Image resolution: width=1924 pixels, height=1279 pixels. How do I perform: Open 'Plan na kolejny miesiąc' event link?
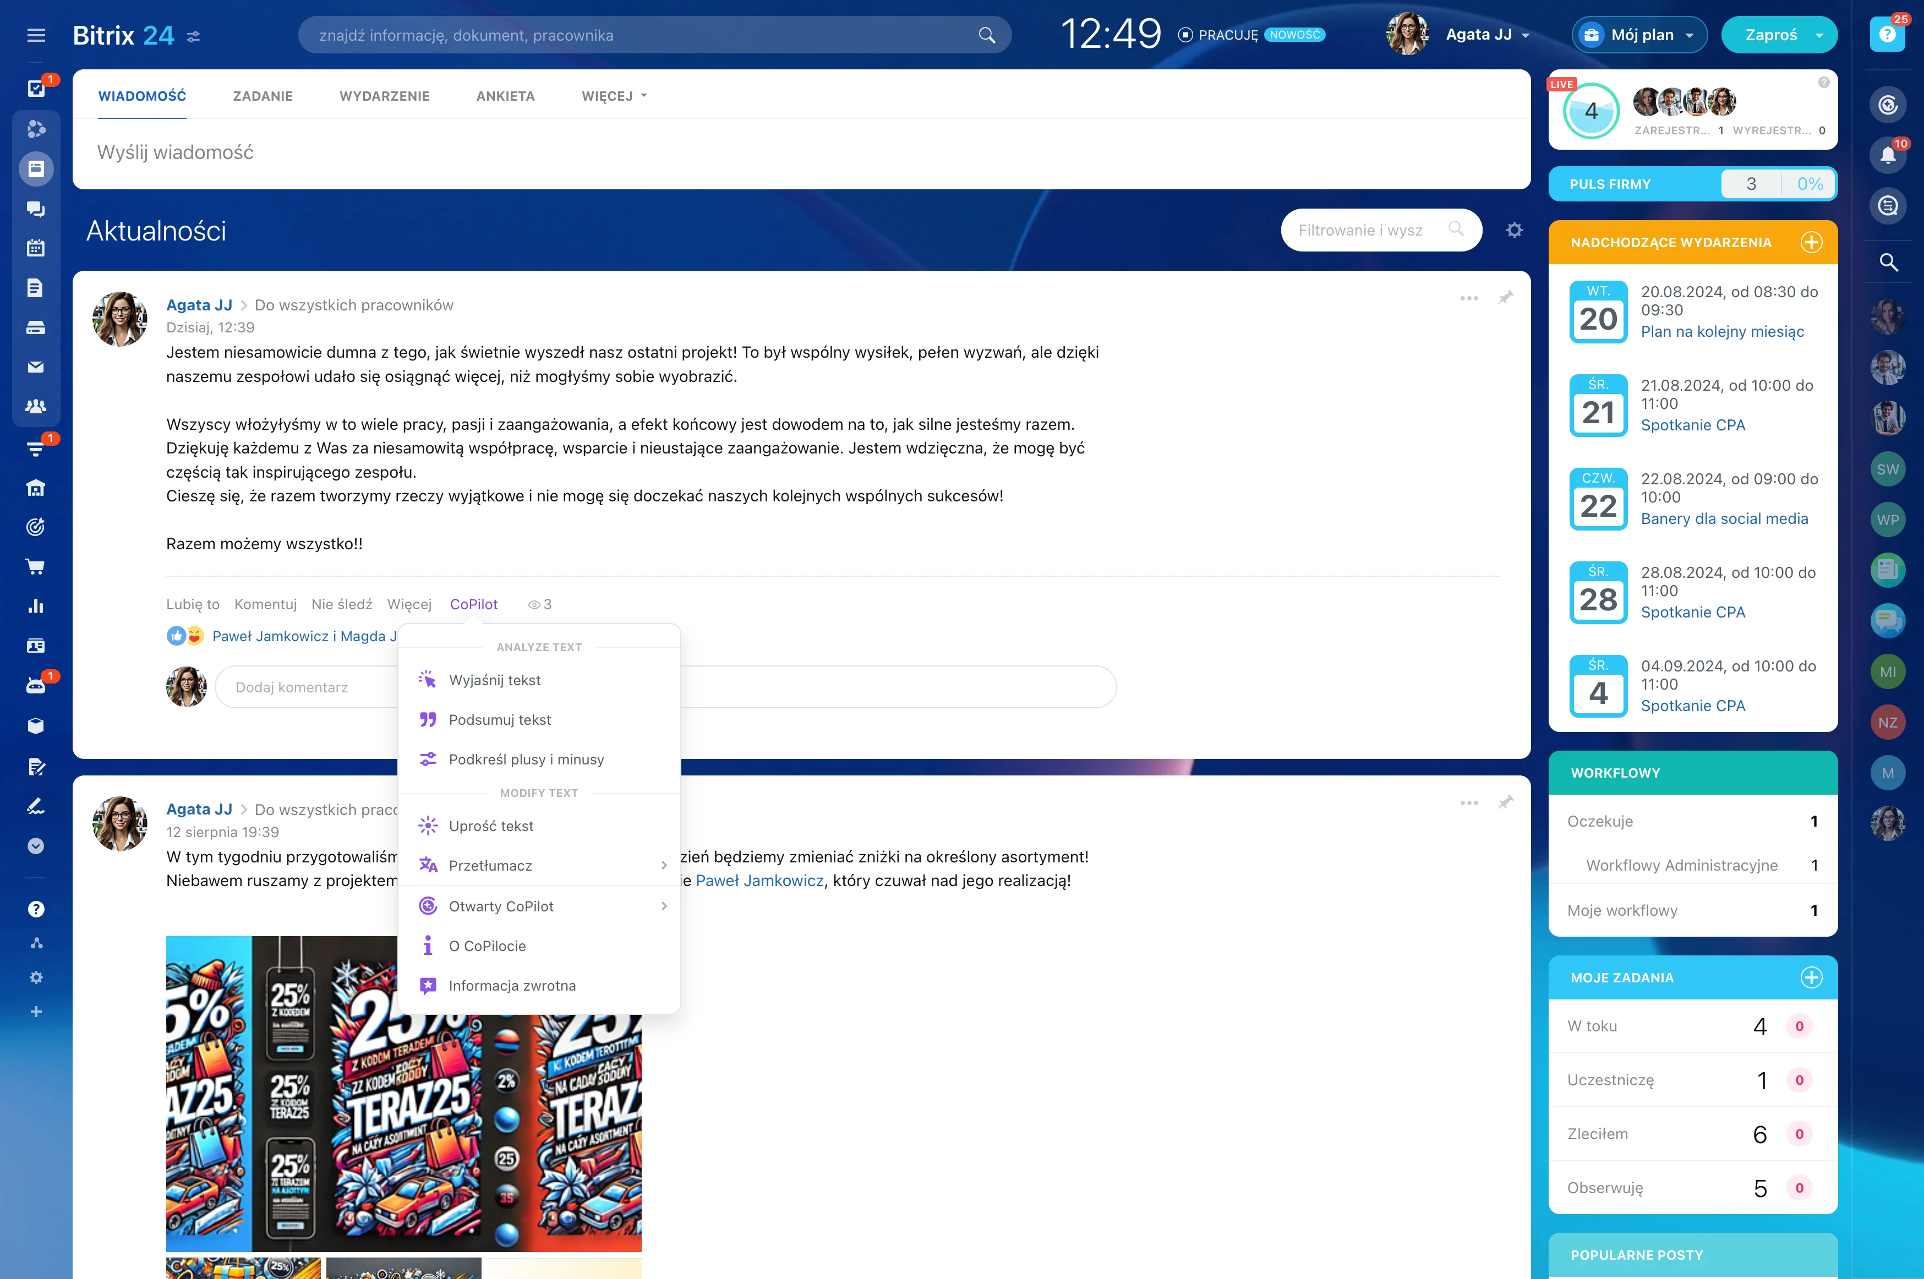point(1721,331)
